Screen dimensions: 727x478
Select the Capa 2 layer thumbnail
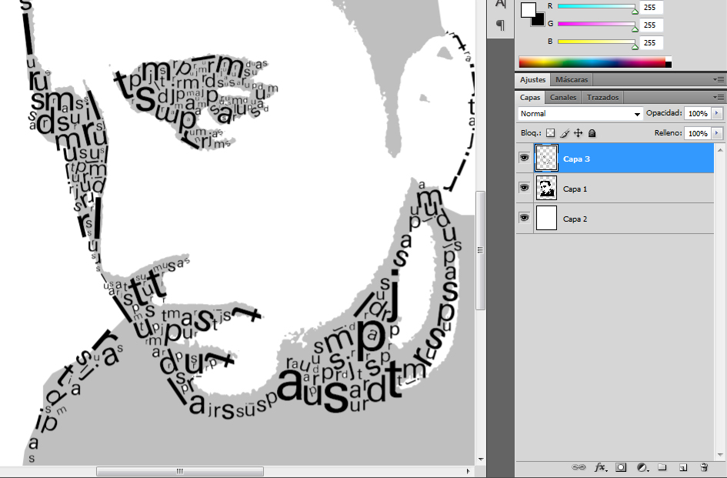click(546, 218)
